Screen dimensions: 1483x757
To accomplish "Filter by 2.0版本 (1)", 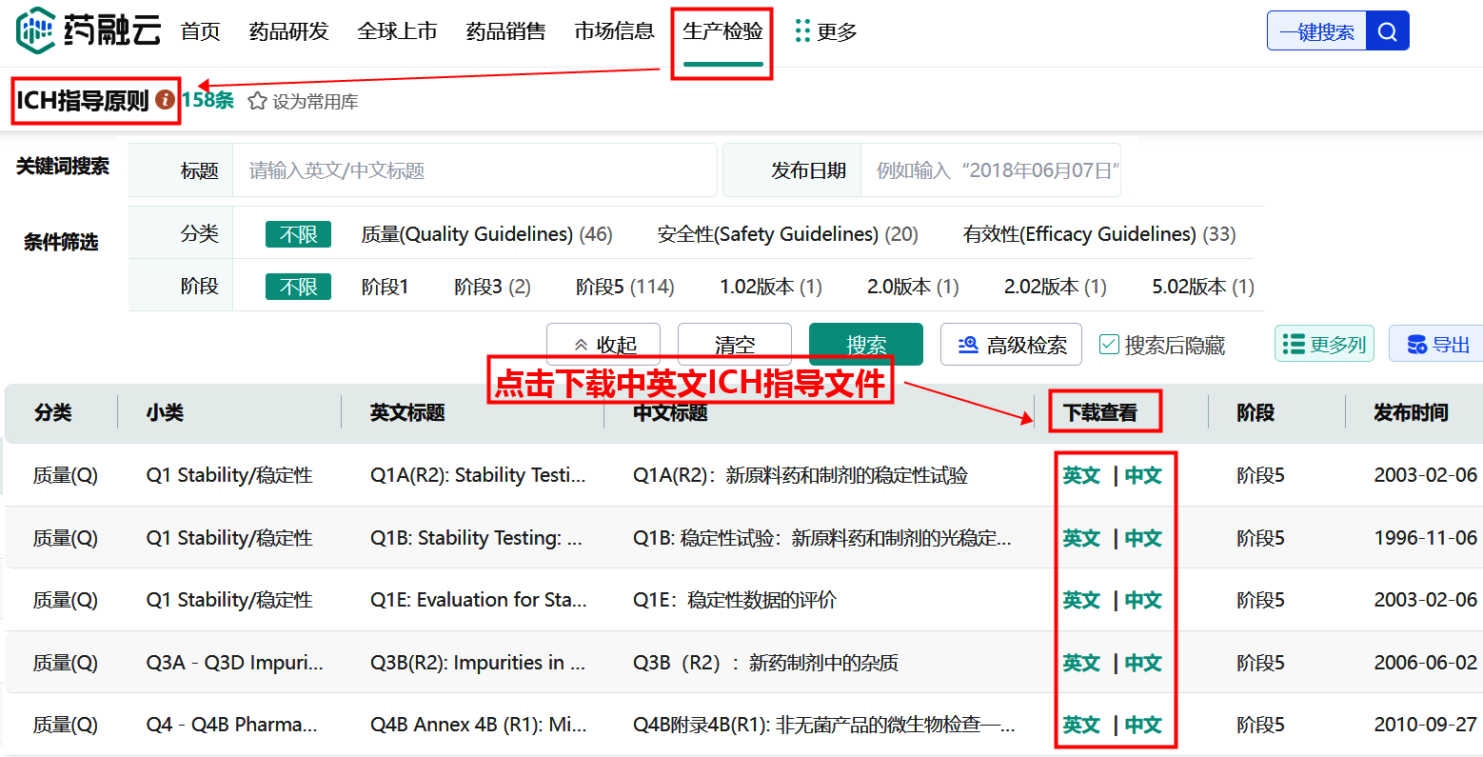I will pyautogui.click(x=913, y=287).
